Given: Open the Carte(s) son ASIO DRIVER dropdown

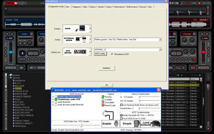Looking at the screenshot, I should [x=90, y=52].
